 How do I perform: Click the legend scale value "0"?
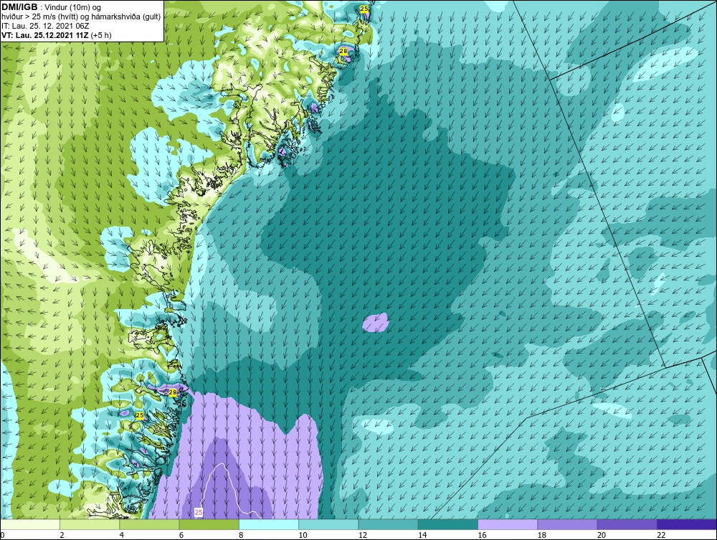(x=2, y=536)
